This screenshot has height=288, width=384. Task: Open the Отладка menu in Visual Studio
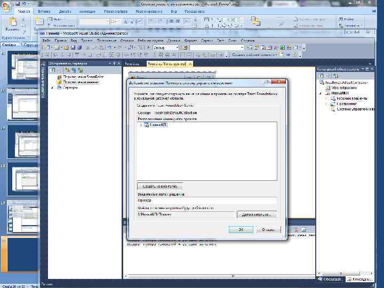tap(127, 41)
